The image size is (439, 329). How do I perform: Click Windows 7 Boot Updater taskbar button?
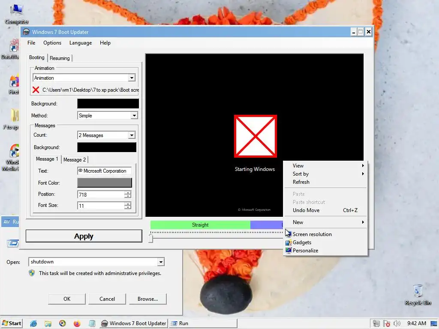coord(134,323)
